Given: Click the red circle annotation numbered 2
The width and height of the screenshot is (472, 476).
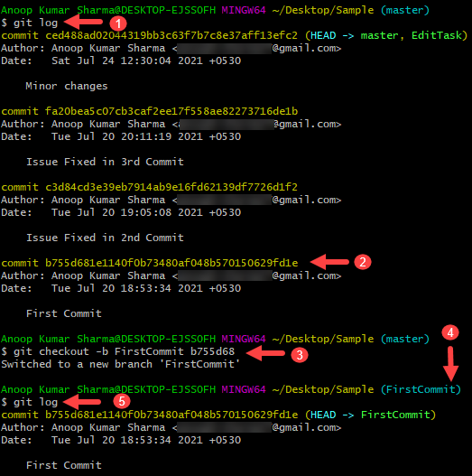Looking at the screenshot, I should (363, 262).
